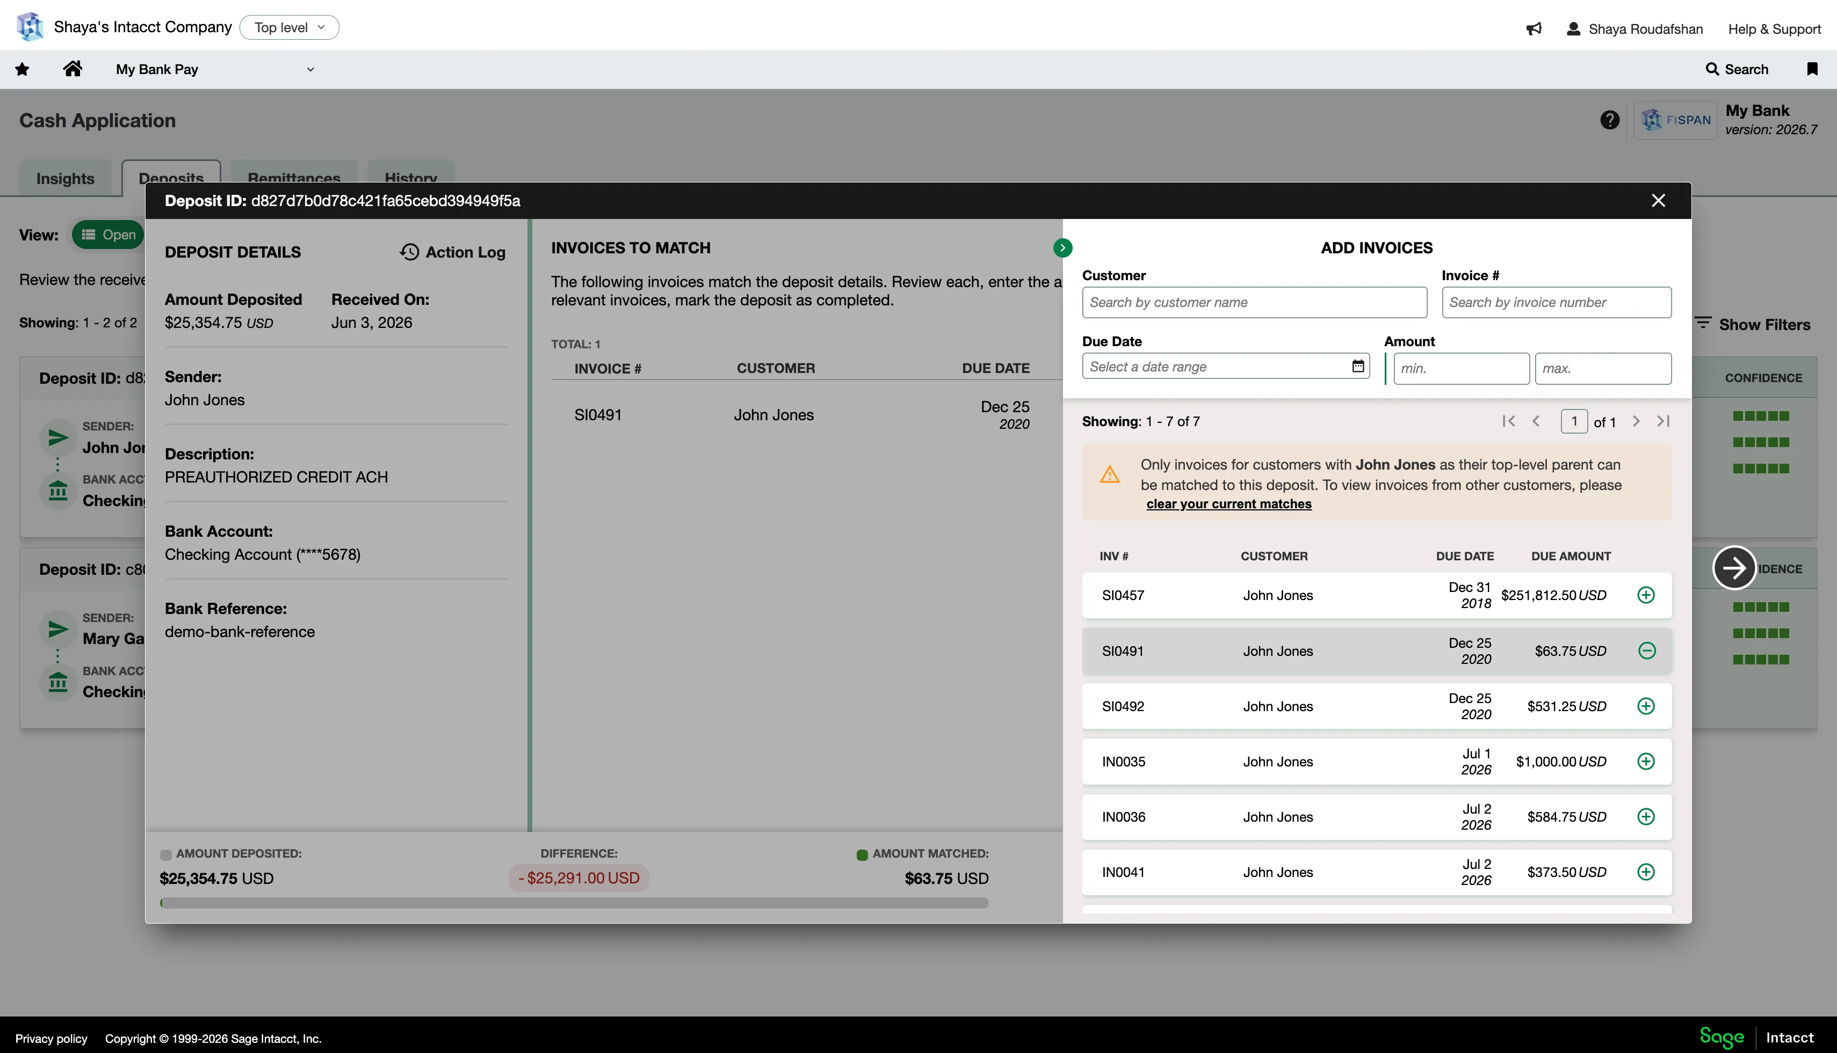Click the clear your current matches link
Viewport: 1837px width, 1053px height.
[1228, 504]
